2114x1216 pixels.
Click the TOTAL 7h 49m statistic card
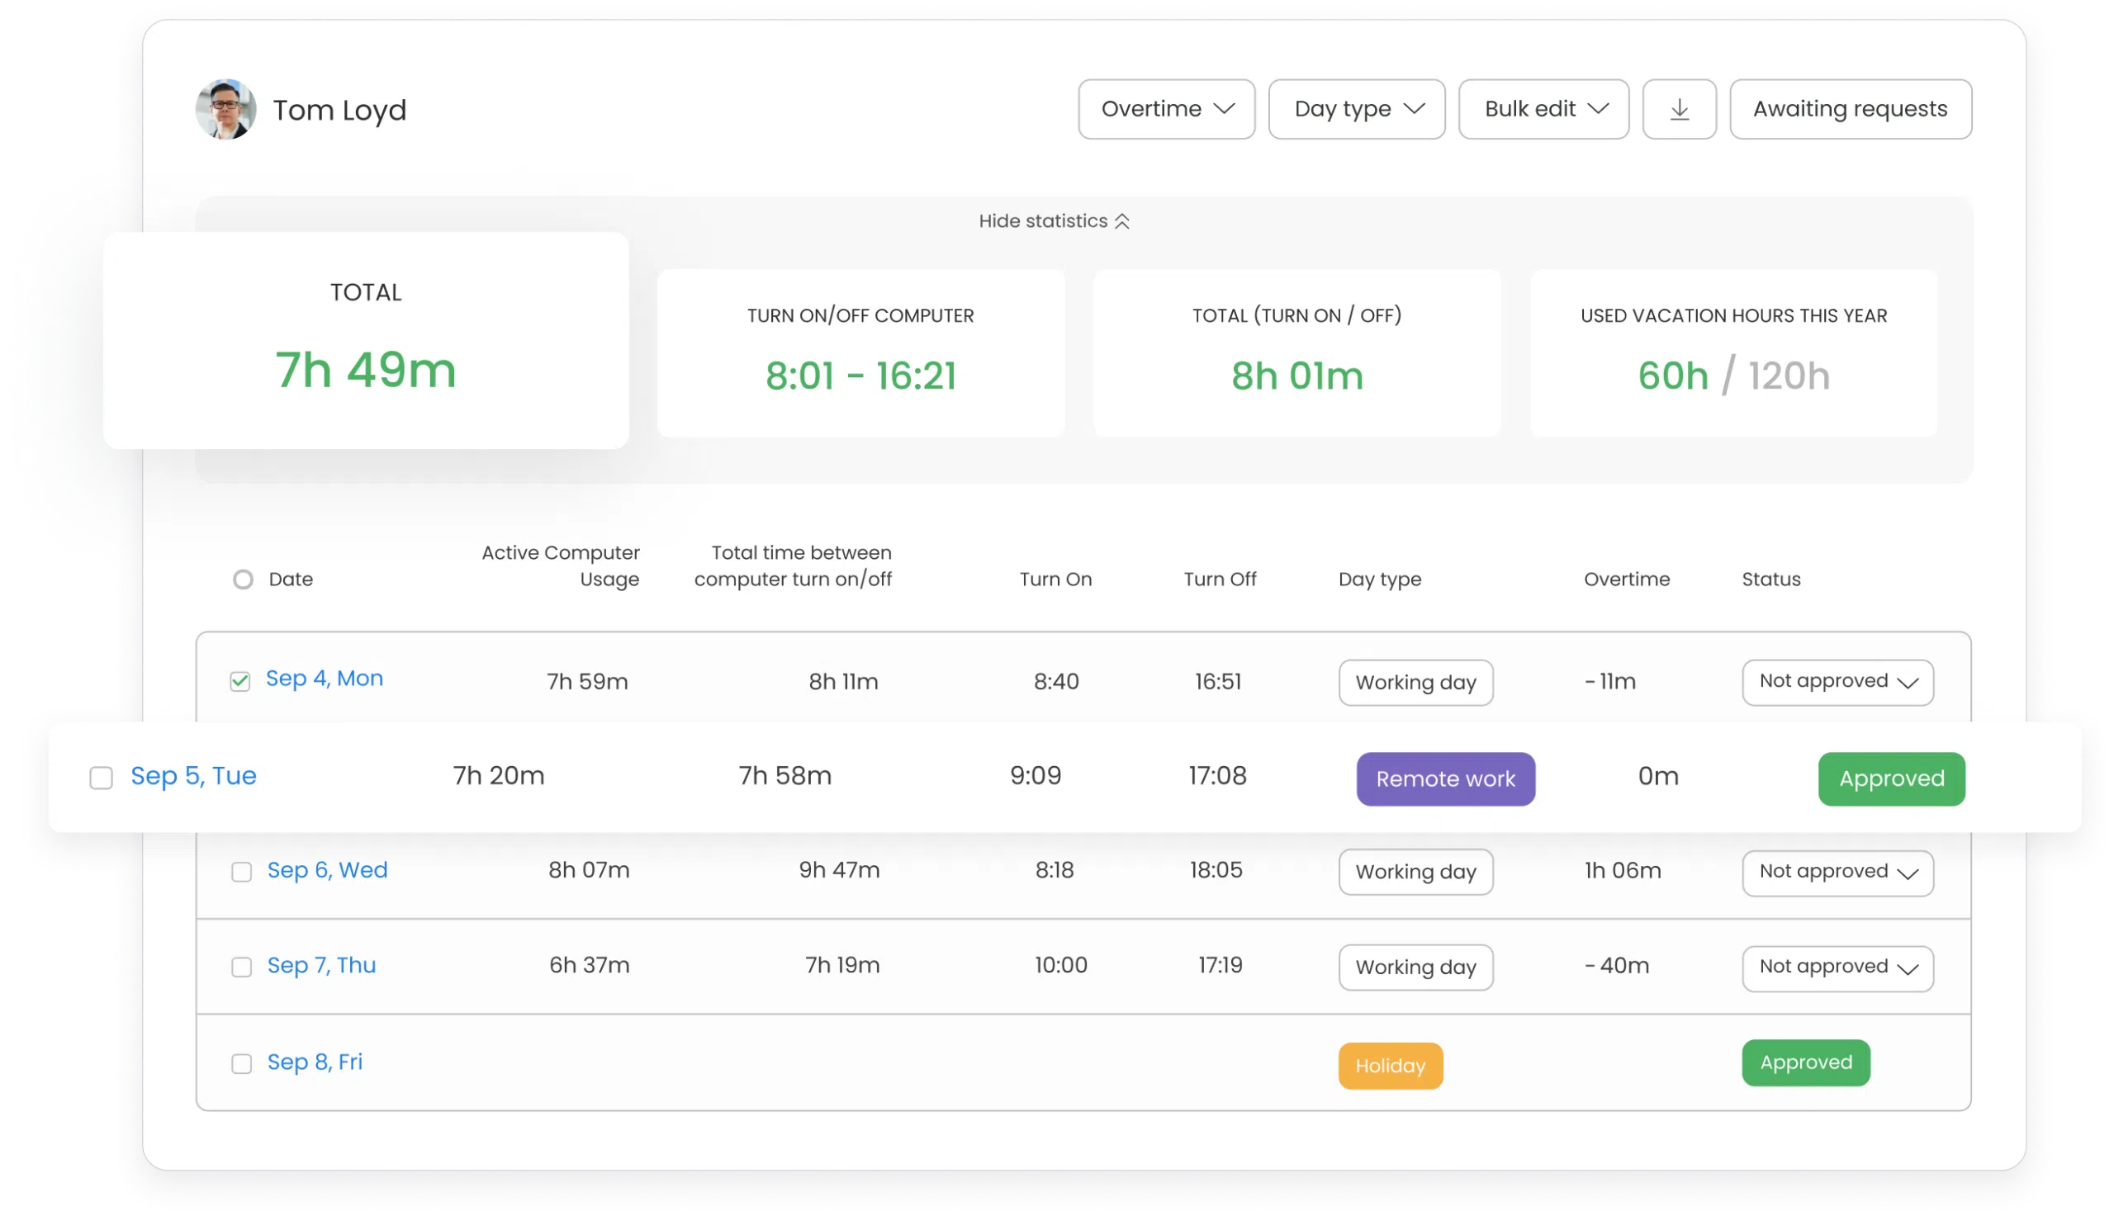coord(366,340)
